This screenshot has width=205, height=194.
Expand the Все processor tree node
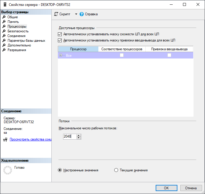(61, 55)
